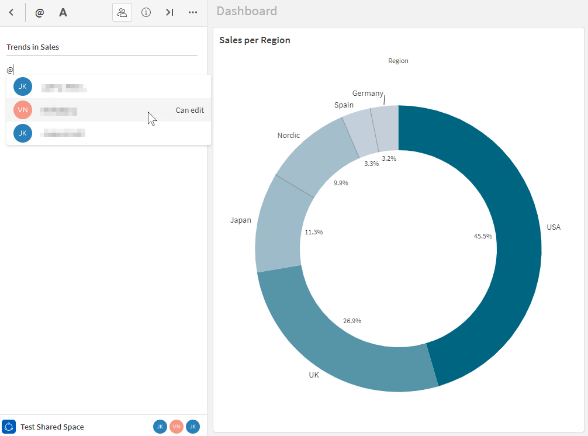Screen dimensions: 588x436
Task: Select the Spain segment of the donut chart
Action: pyautogui.click(x=359, y=132)
